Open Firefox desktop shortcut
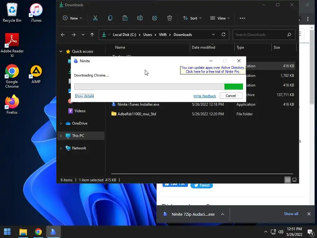The height and width of the screenshot is (238, 317). [12, 105]
